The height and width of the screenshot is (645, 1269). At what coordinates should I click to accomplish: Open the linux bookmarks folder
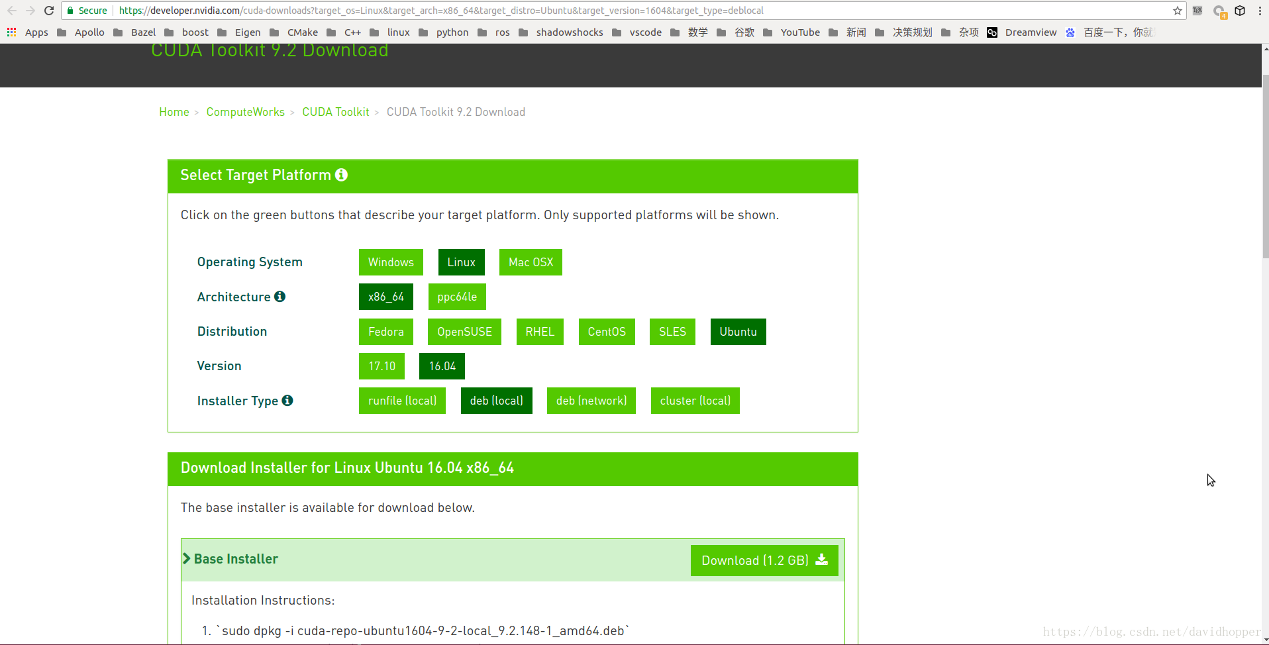389,32
